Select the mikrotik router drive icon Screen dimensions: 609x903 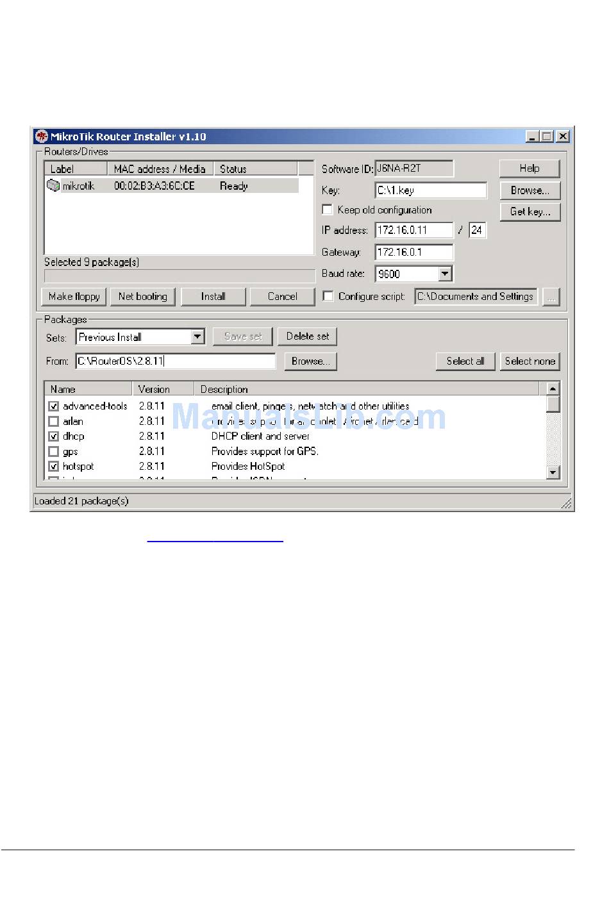[53, 186]
